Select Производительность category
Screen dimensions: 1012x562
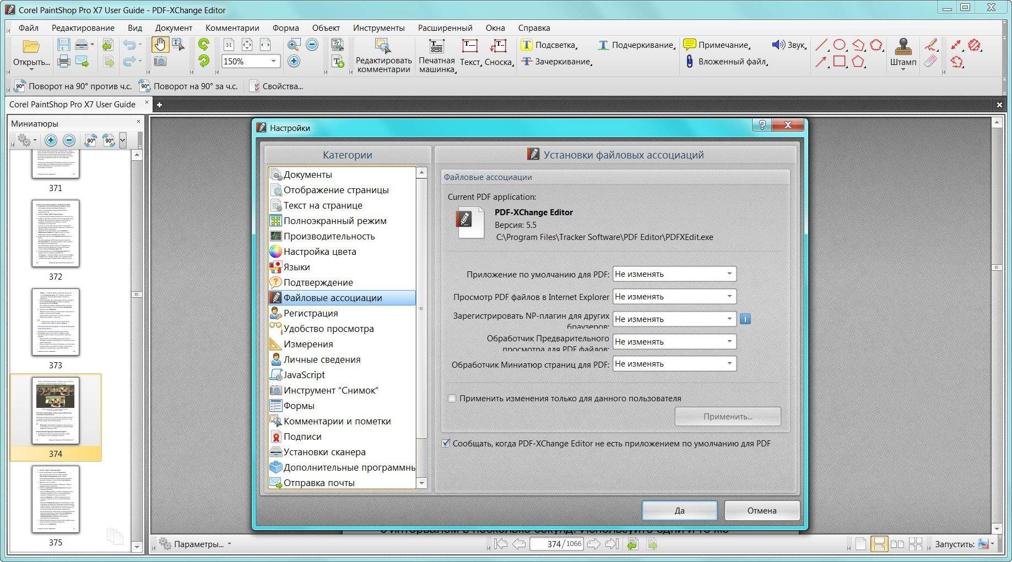342,236
